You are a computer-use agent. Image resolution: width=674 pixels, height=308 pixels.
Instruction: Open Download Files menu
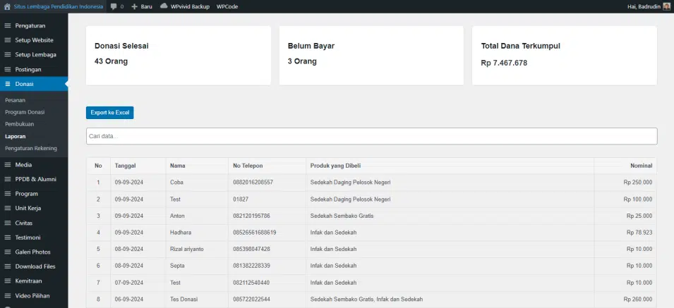[x=34, y=266]
